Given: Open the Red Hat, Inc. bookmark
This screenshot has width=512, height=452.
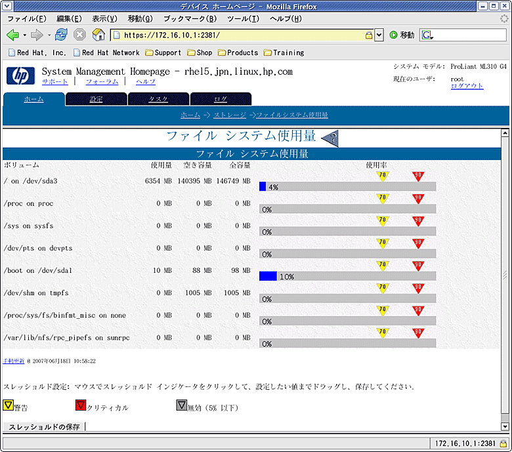Looking at the screenshot, I should (37, 52).
